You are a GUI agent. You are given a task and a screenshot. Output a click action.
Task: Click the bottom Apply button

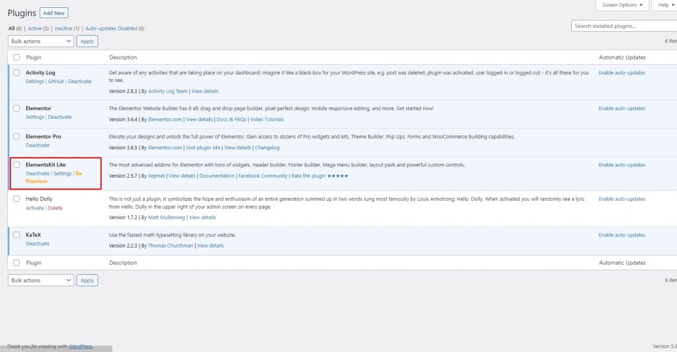tap(87, 281)
